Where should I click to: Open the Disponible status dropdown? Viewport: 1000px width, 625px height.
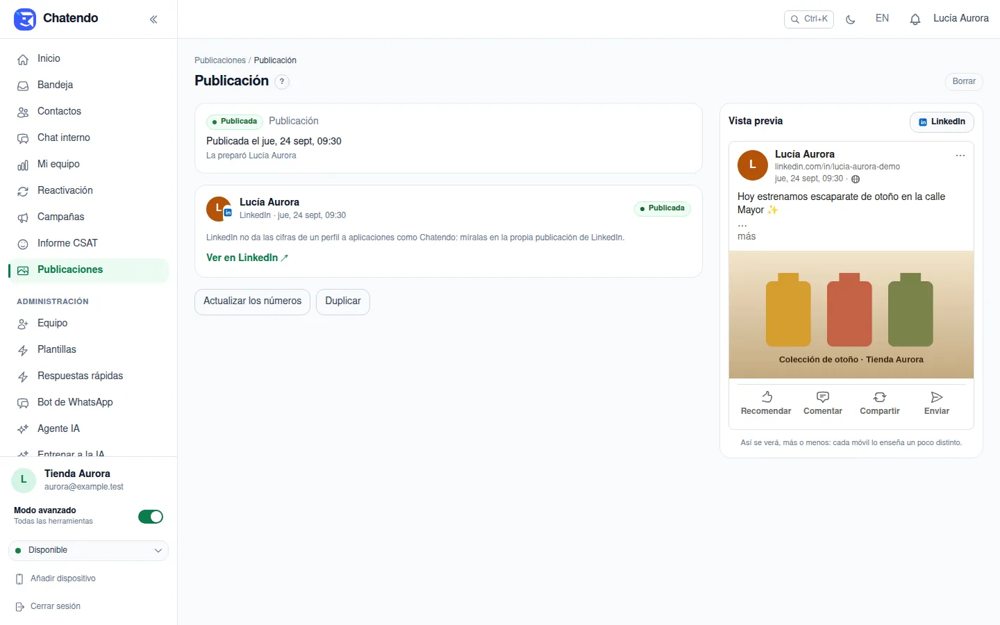(x=88, y=550)
